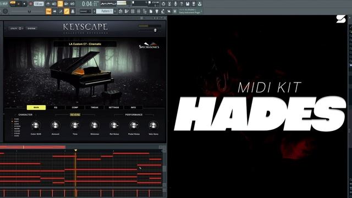Image resolution: width=352 pixels, height=198 pixels.
Task: Select the PURE character option
Action: [x=16, y=119]
